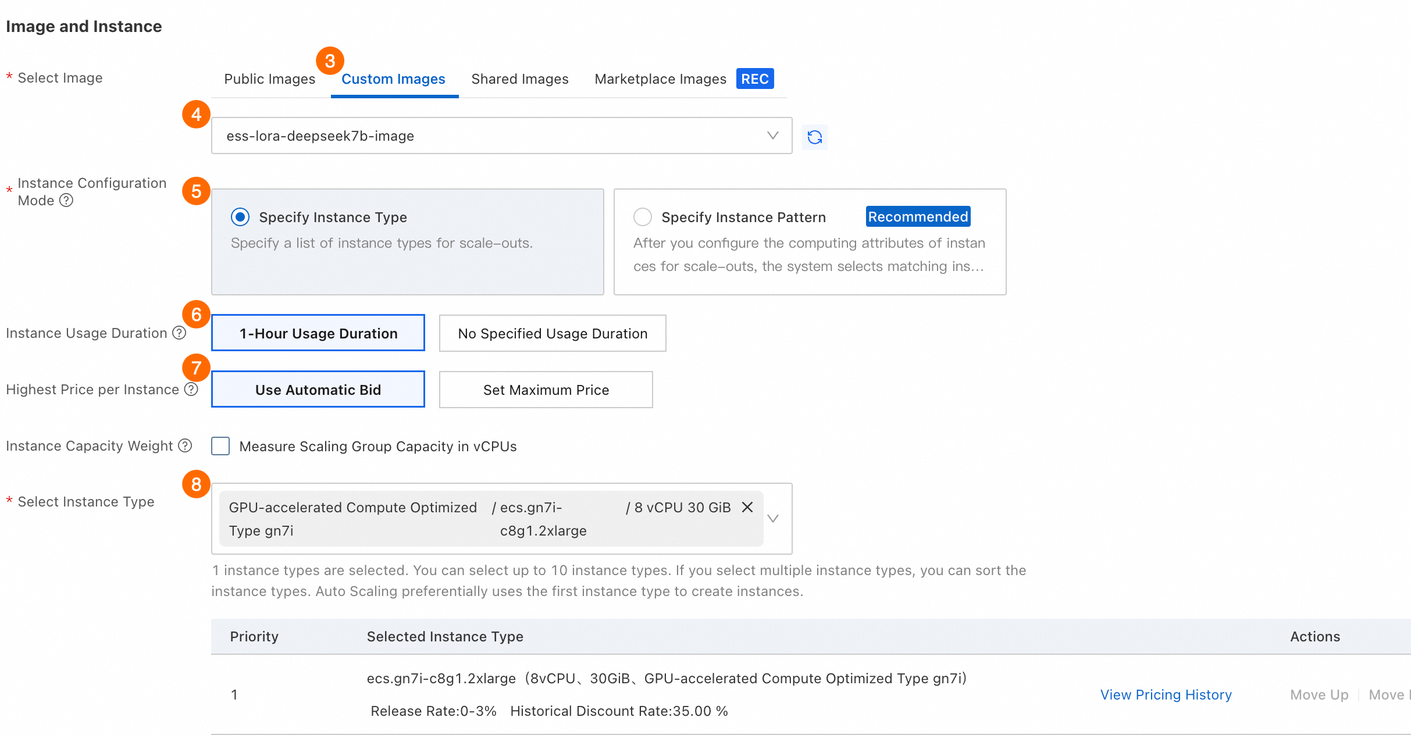Viewport: 1411px width, 735px height.
Task: Click help icon next to Instance Configuration Mode
Action: pyautogui.click(x=67, y=201)
